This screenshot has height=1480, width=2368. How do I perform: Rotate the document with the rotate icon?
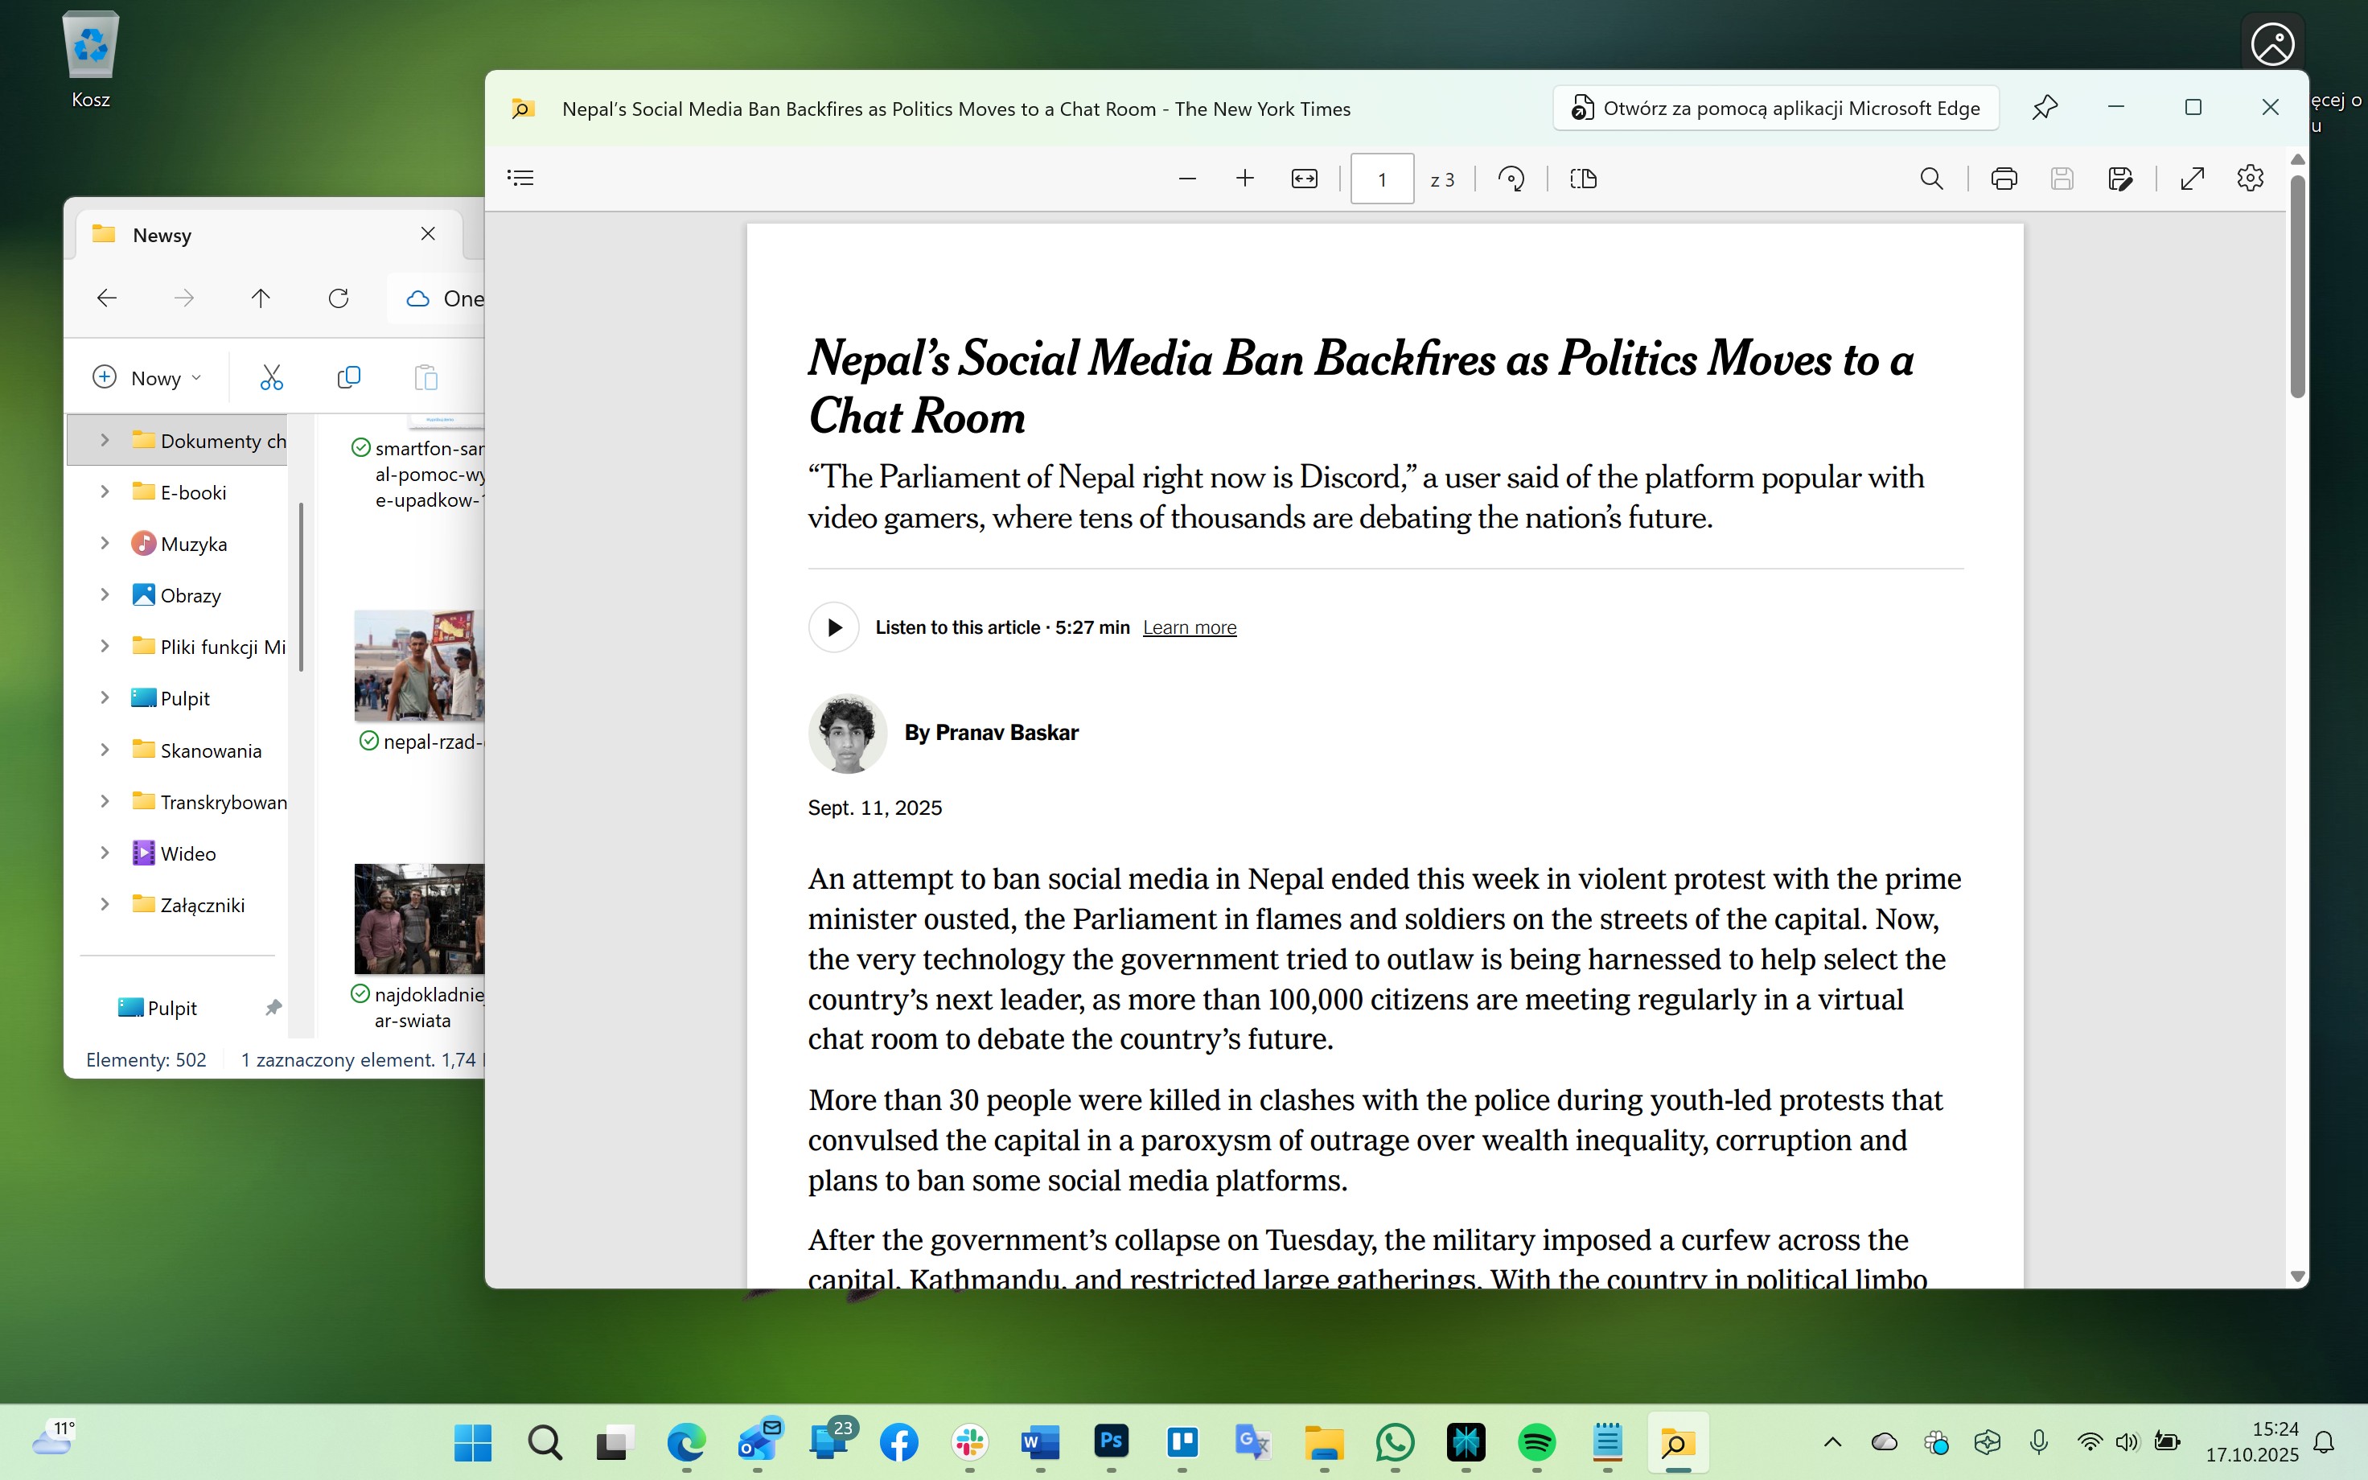1511,178
